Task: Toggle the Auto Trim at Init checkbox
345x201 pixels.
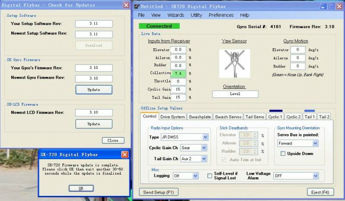Action: [224, 160]
